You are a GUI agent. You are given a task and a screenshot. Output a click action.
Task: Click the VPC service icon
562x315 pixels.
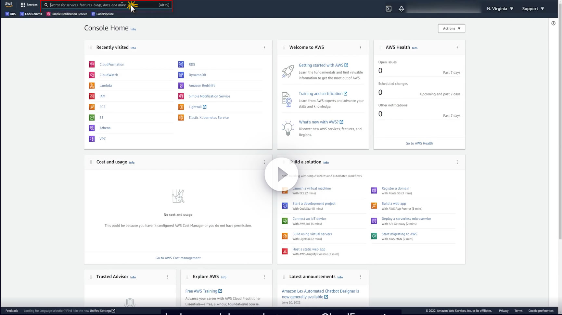[x=92, y=139]
